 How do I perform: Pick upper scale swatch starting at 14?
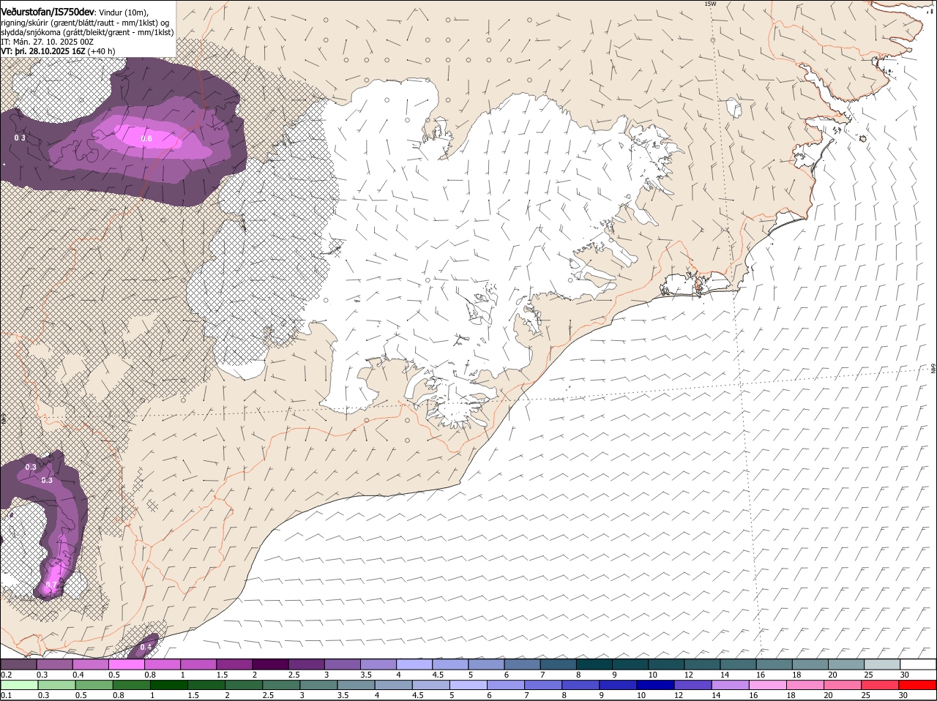click(x=736, y=664)
